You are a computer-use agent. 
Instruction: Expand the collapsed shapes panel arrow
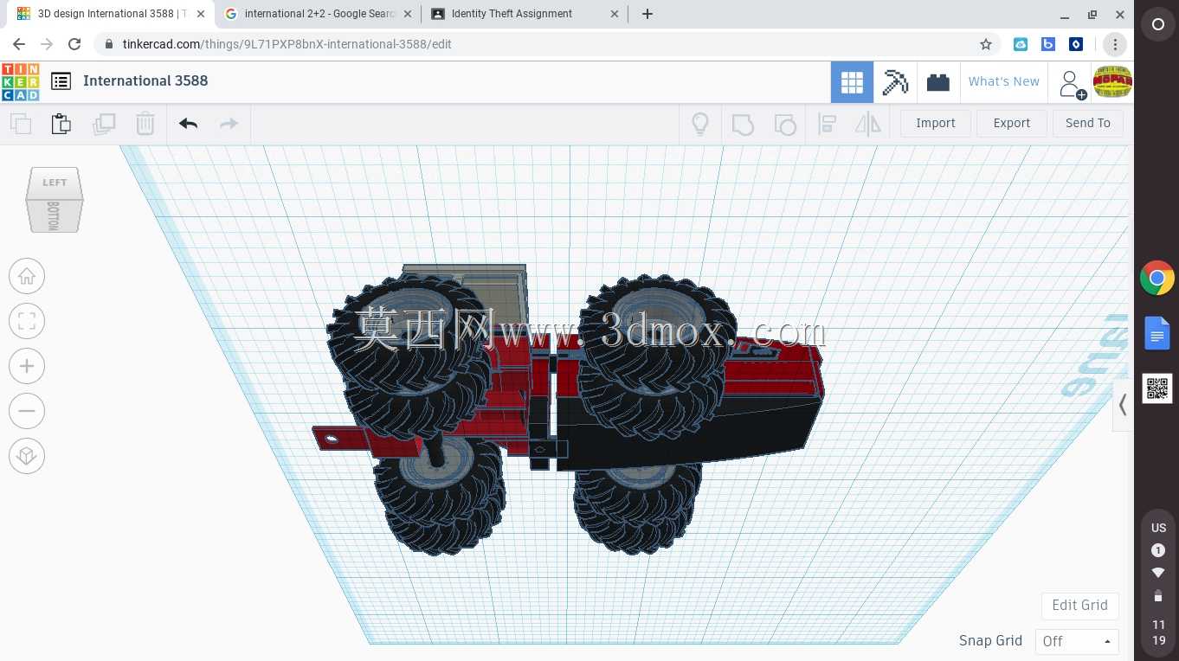point(1123,405)
